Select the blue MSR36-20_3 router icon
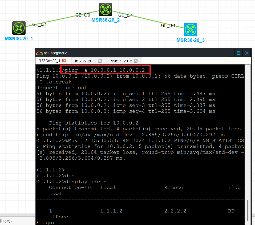255x225 pixels. 191,30
